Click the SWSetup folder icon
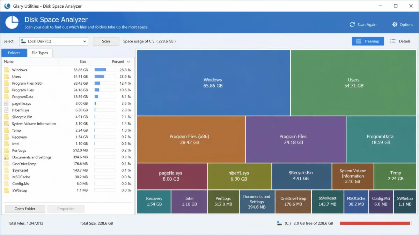Viewport: 419px width, 235px height. click(7, 190)
